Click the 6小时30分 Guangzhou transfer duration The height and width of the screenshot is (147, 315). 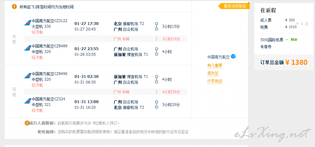point(171,92)
